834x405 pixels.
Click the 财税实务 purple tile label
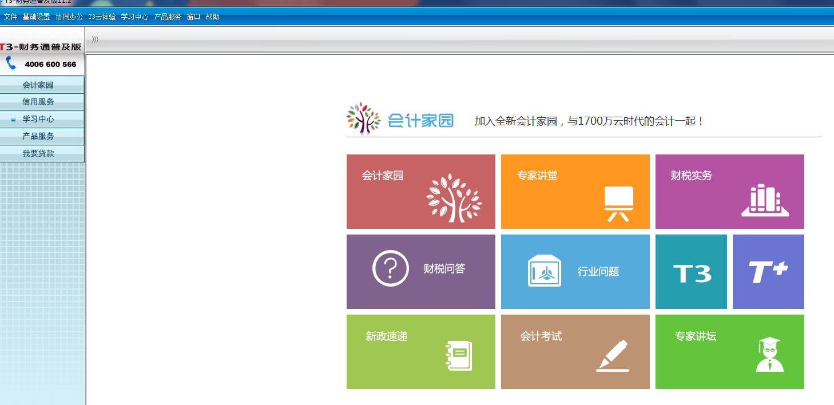[x=692, y=176]
